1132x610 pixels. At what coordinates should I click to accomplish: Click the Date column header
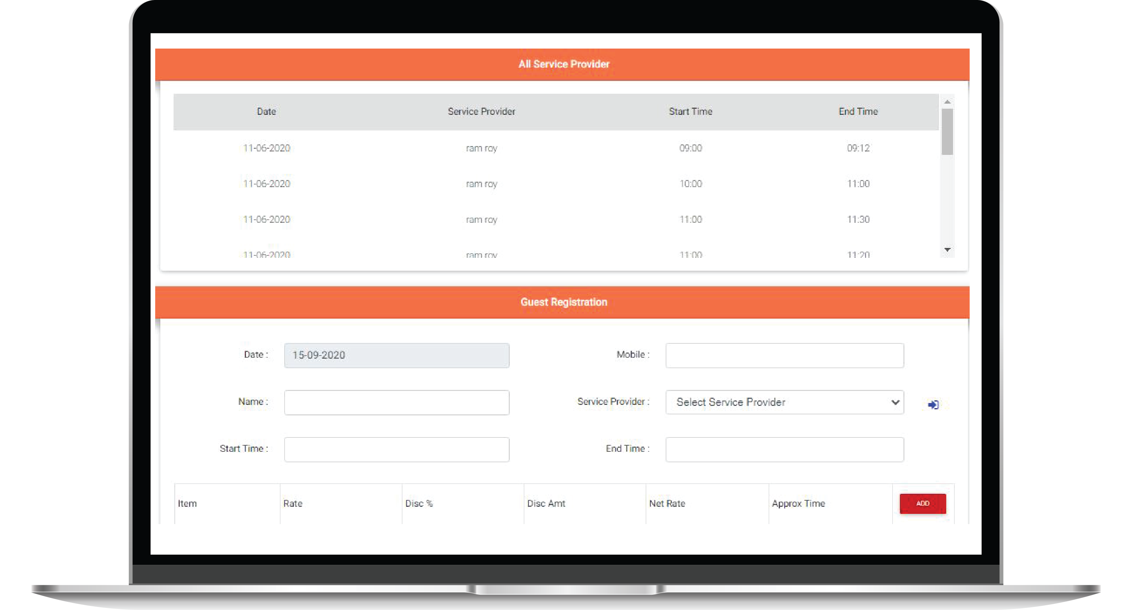[266, 112]
